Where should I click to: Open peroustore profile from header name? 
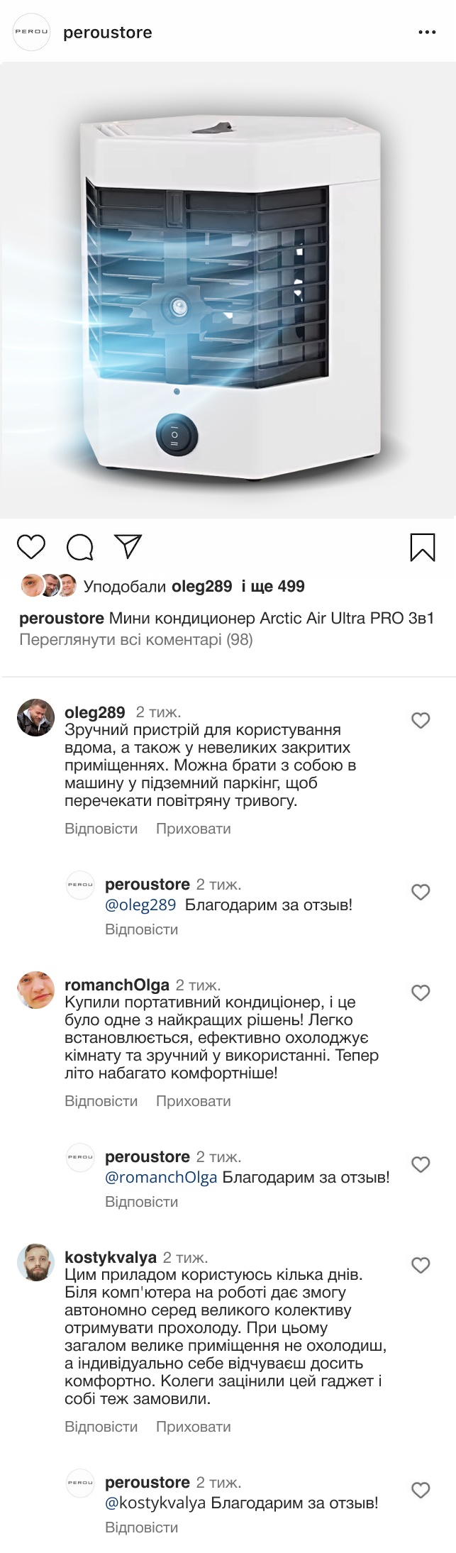coord(108,33)
